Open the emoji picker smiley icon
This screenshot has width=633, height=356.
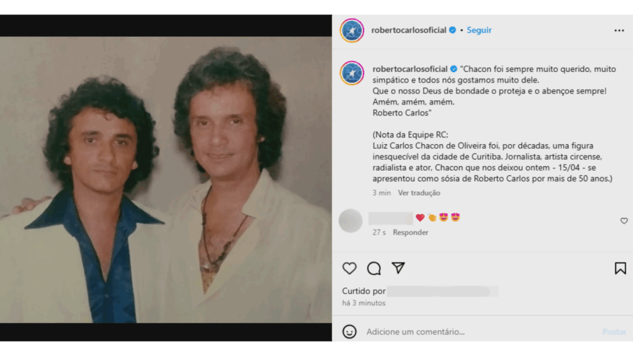coord(349,332)
